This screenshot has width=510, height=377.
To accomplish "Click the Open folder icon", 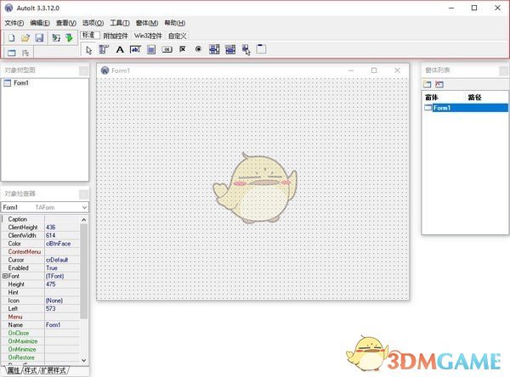I will pyautogui.click(x=25, y=38).
